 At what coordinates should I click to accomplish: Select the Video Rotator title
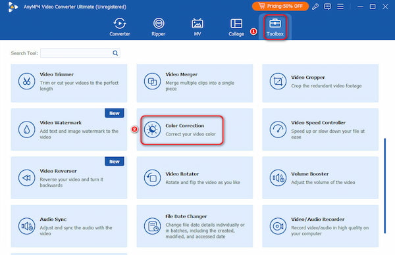[x=182, y=174]
